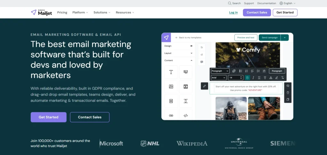Click the Log in link
Viewport: 327px width, 155px height.
tap(233, 12)
